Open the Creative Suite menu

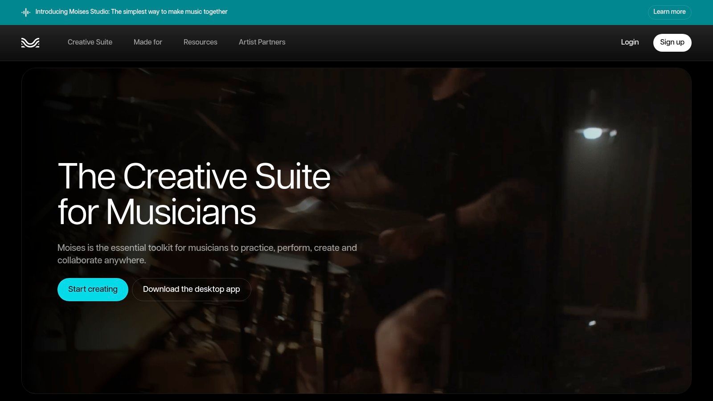point(90,42)
